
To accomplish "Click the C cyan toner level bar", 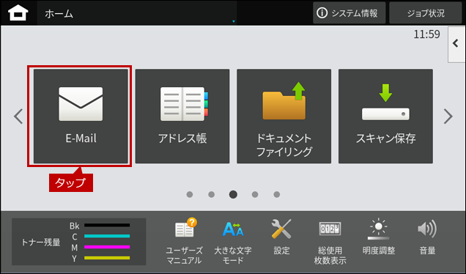I will tap(107, 236).
